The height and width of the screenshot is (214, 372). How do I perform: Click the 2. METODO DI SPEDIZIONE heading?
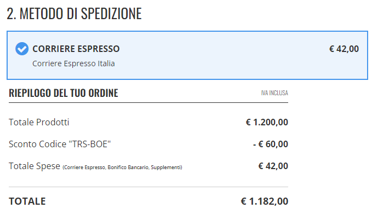74,14
